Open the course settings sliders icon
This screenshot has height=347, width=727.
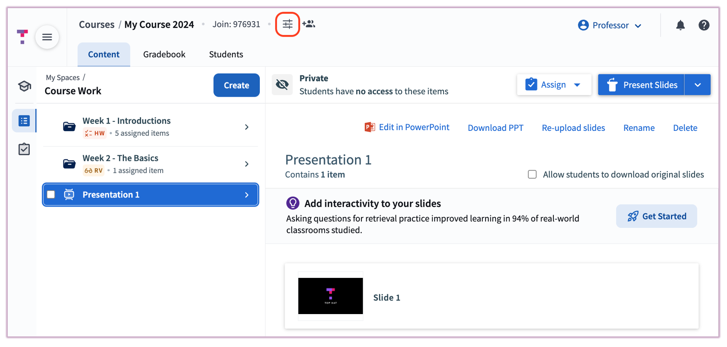coord(287,24)
